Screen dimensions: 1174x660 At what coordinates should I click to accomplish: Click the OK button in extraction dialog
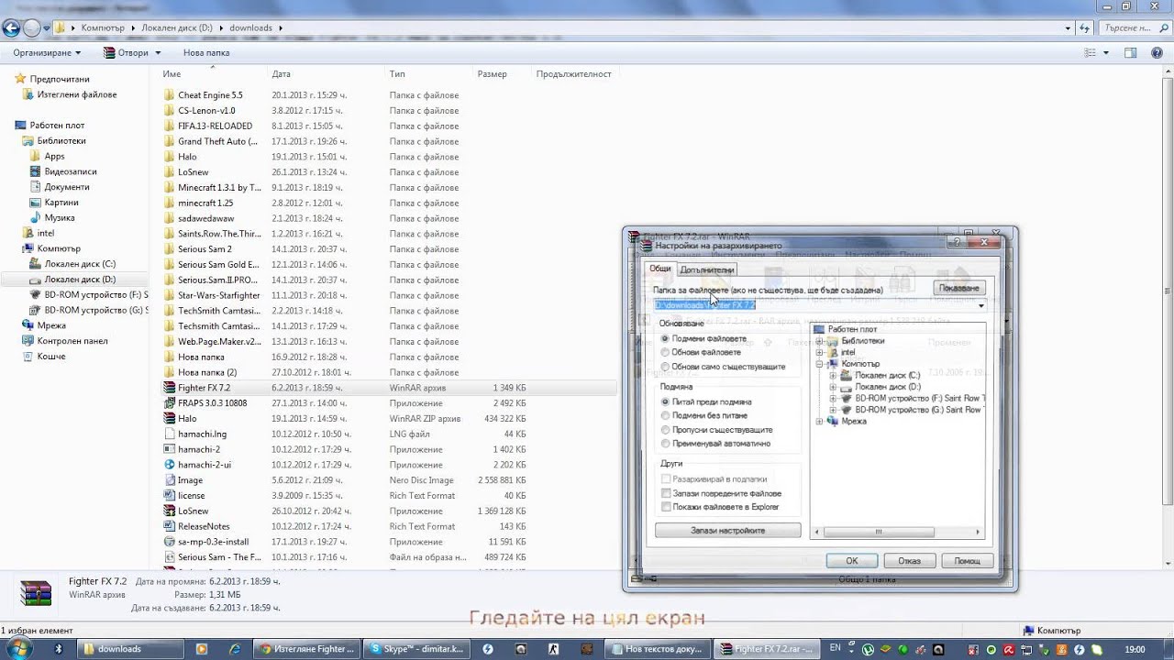[x=851, y=561]
